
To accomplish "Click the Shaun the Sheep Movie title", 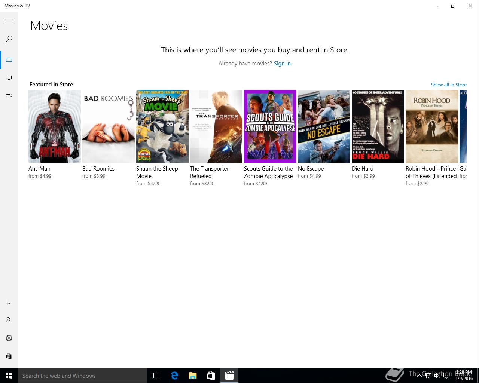I will point(157,172).
